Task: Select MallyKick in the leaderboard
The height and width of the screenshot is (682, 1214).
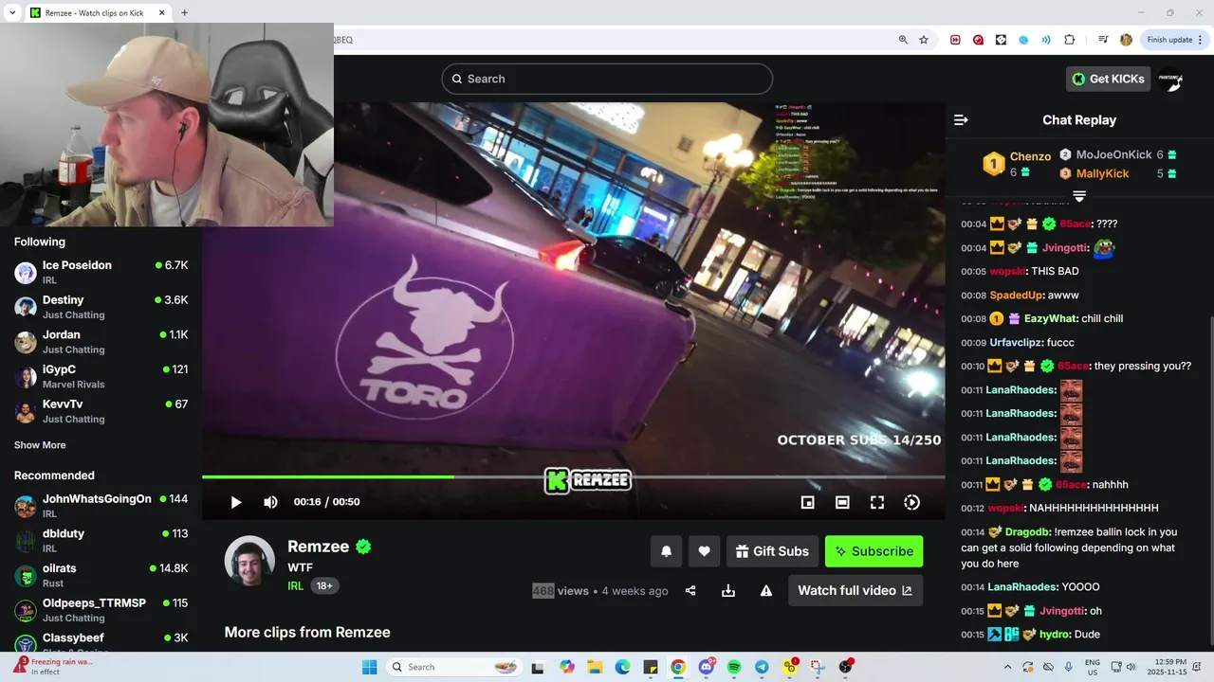Action: click(x=1117, y=173)
